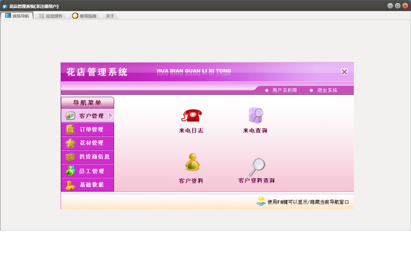Expand the arrow beside 客户管理
Image resolution: width=411 pixels, height=266 pixels.
click(x=110, y=116)
